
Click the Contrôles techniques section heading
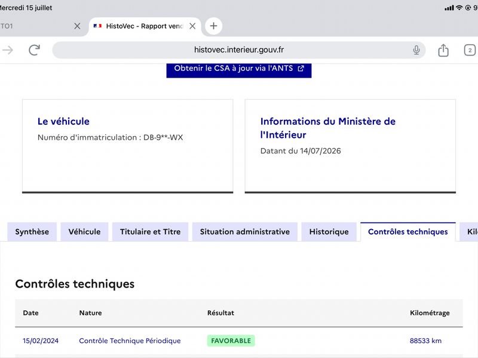(x=75, y=284)
